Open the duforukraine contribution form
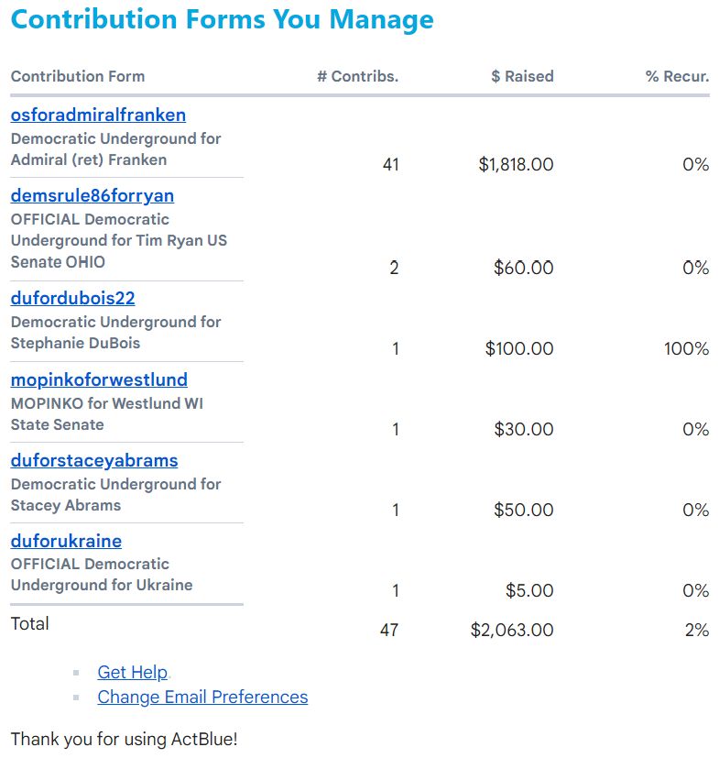 pos(66,542)
